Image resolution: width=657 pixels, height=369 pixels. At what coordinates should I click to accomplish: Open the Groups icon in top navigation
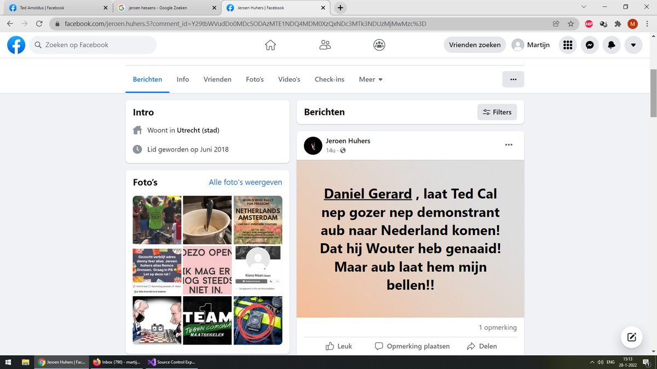(x=379, y=45)
